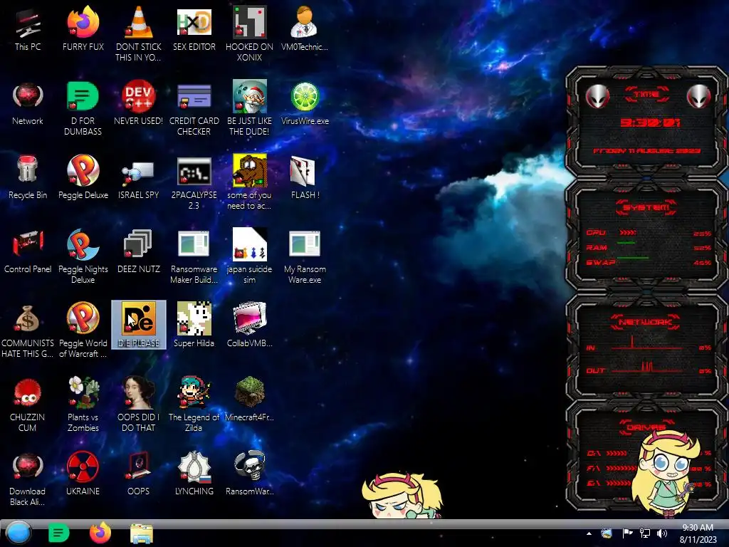The width and height of the screenshot is (729, 547).
Task: Click the left alien head on Time gadget
Action: pyautogui.click(x=597, y=96)
